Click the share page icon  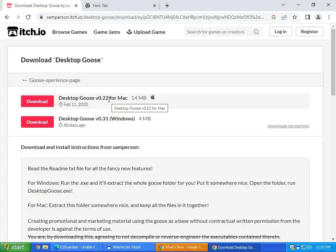284,17
